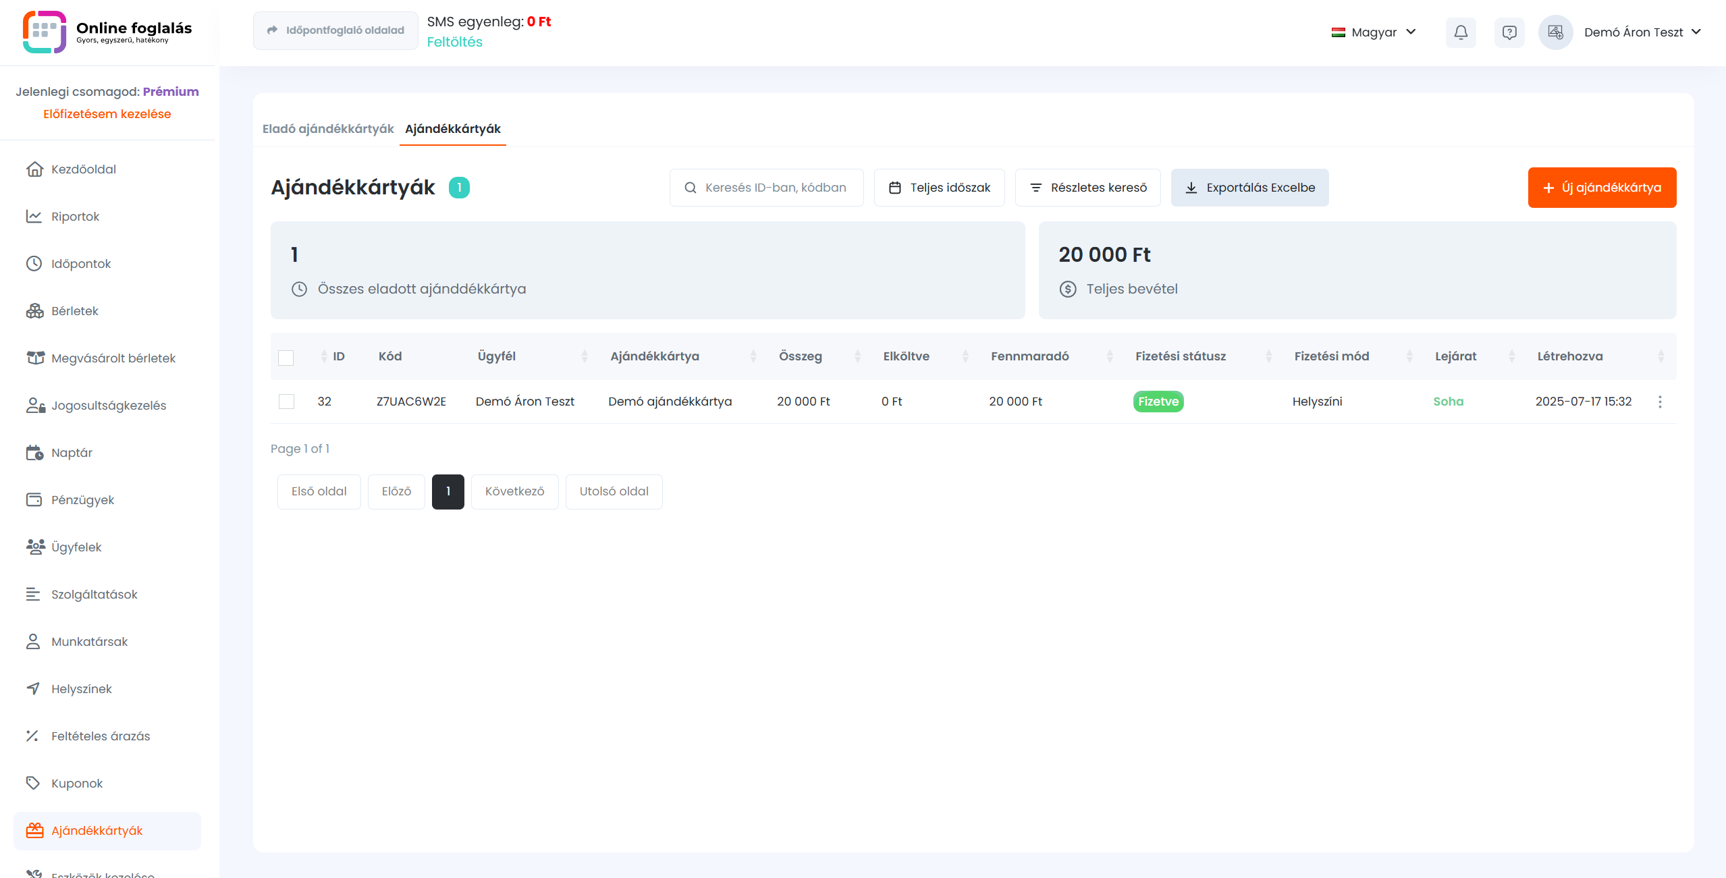Select the Ajándékkártyák tab
1726x878 pixels.
[452, 129]
